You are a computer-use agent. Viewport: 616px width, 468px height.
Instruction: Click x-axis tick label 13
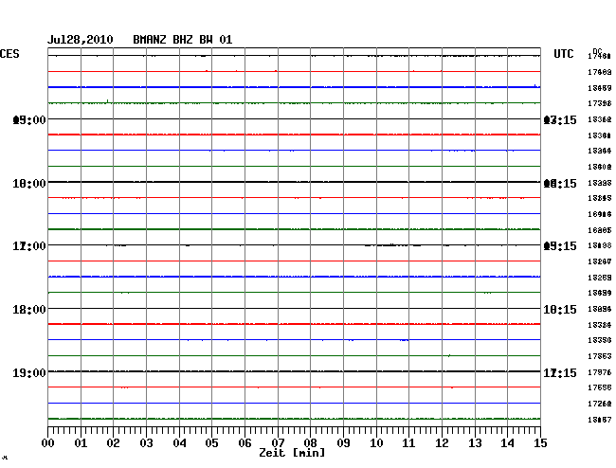click(x=475, y=442)
